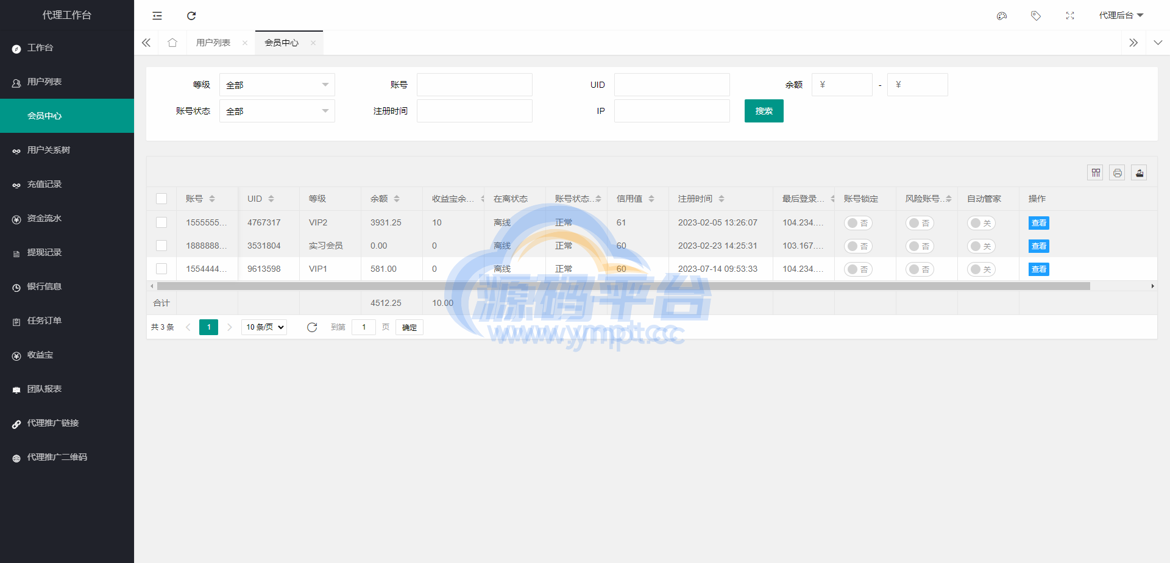
Task: Click 查看 for account 1555555
Action: [1039, 223]
